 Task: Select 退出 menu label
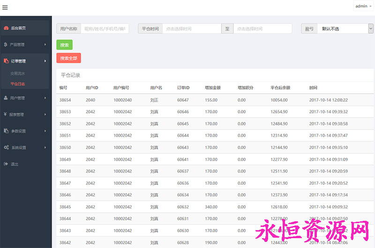15,164
